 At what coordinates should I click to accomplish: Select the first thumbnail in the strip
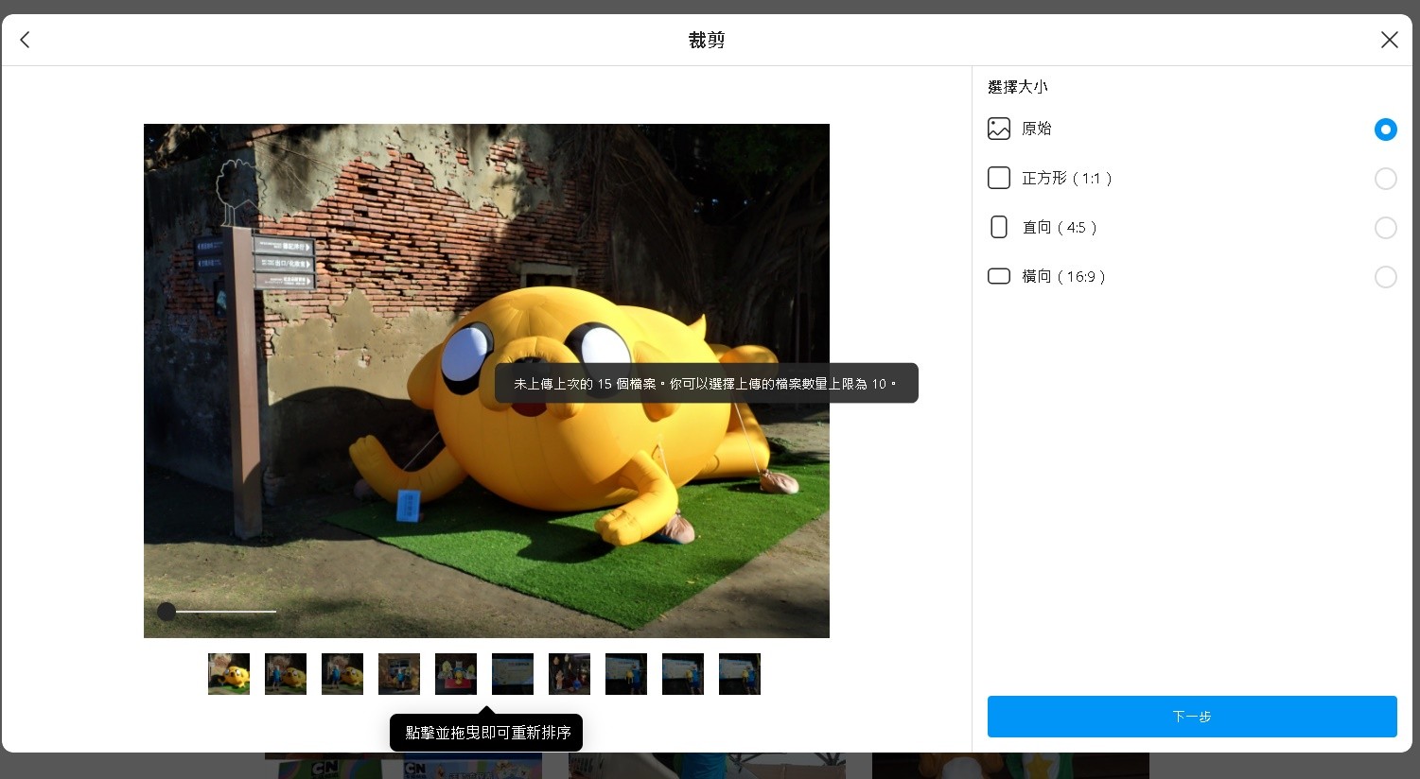point(229,674)
